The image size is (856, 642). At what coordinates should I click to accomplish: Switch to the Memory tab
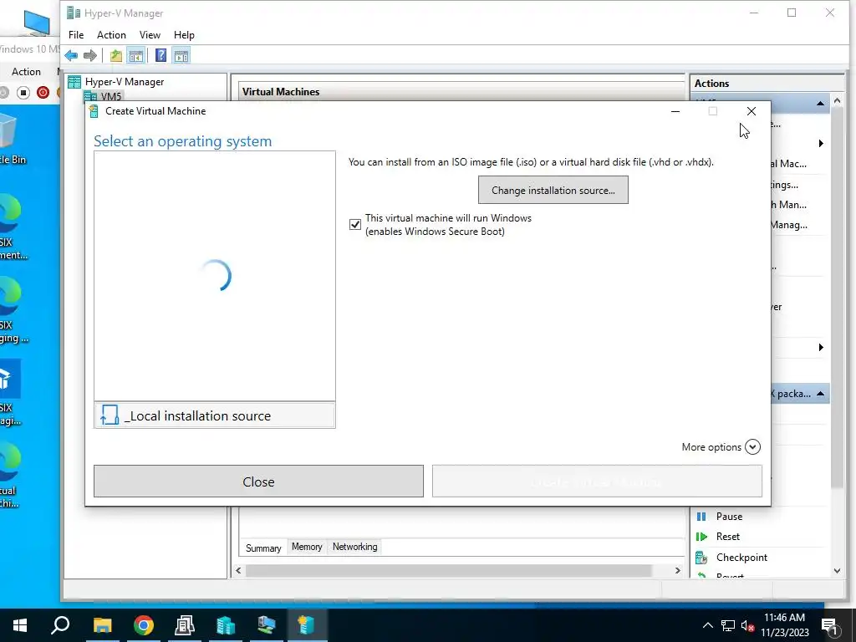307,547
